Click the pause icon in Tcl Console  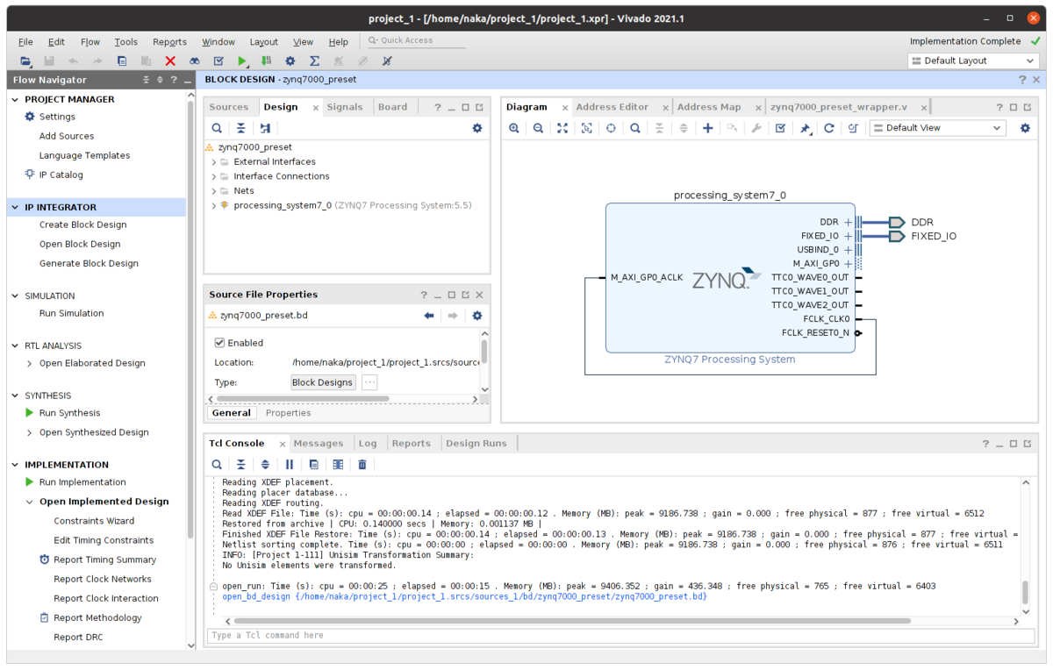point(290,464)
